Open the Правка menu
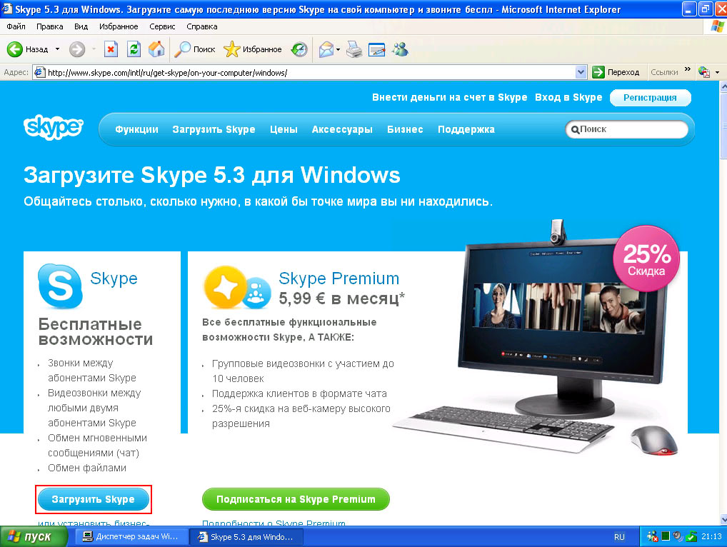Viewport: 727px width, 547px height. [x=49, y=26]
